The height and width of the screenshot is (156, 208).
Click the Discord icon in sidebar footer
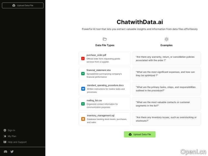[x=5, y=152]
